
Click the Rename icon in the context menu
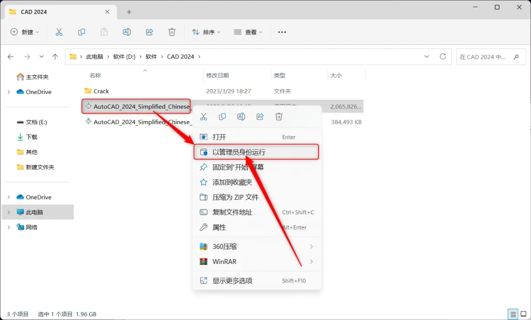tap(241, 117)
